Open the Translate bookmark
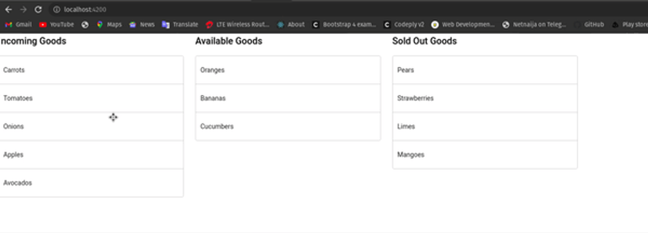648x233 pixels. (180, 25)
